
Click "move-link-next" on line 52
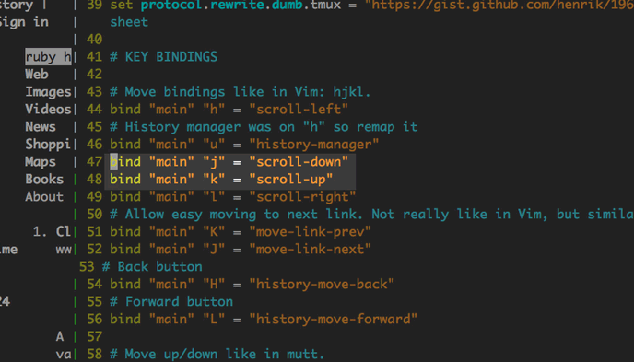[x=311, y=250]
